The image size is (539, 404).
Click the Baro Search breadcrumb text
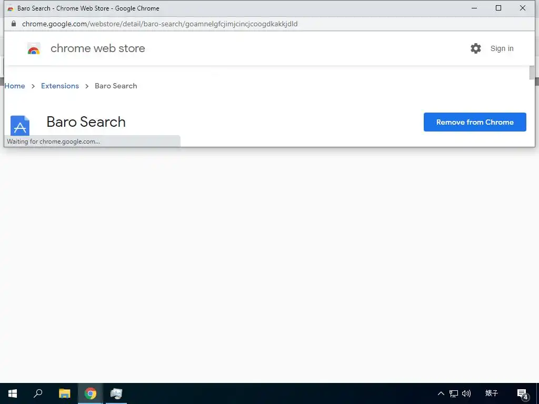tap(116, 86)
